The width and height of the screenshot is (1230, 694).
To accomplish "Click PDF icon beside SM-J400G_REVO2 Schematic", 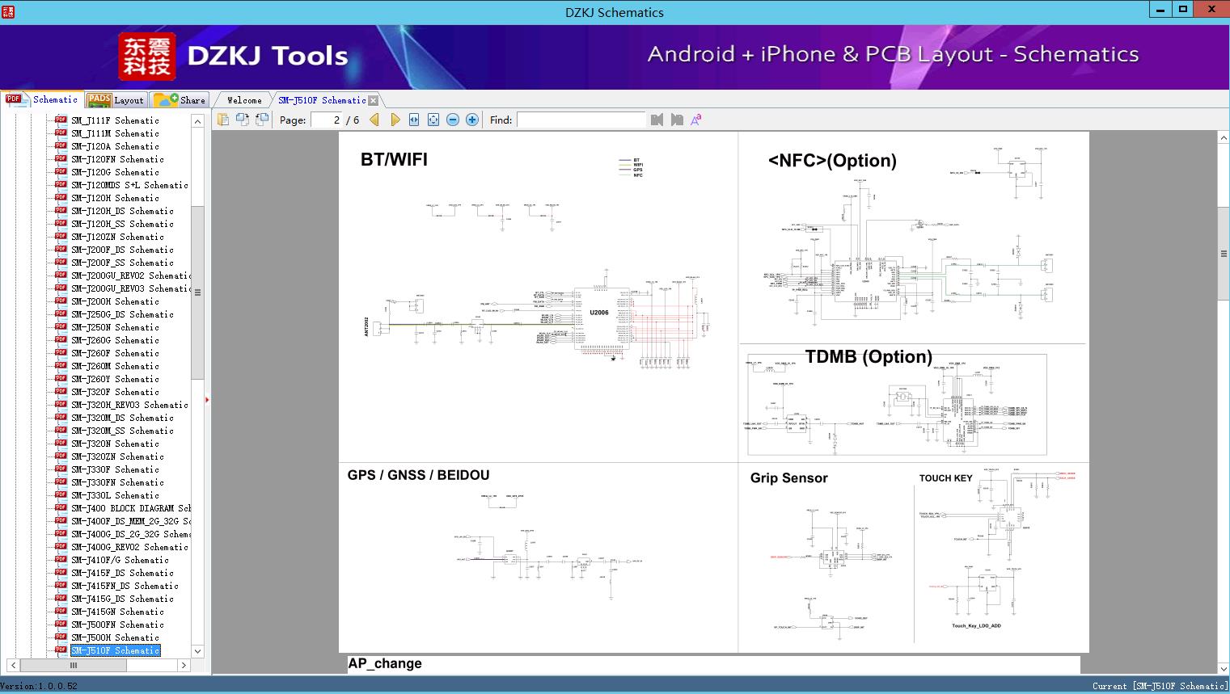I will (61, 546).
